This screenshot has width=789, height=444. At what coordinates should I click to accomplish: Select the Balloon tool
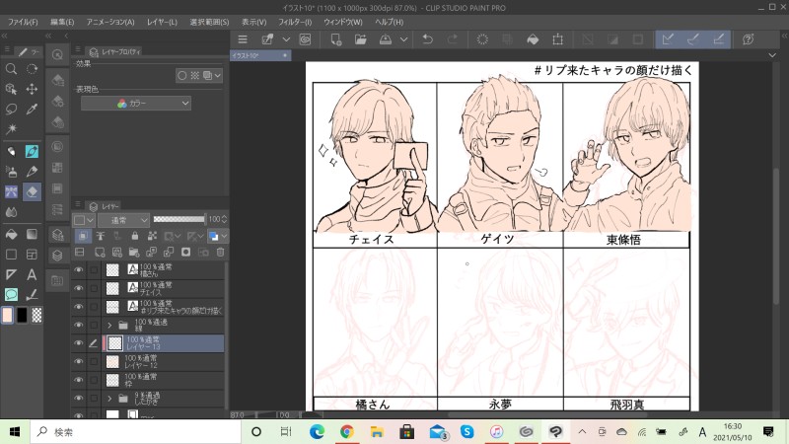tap(11, 294)
